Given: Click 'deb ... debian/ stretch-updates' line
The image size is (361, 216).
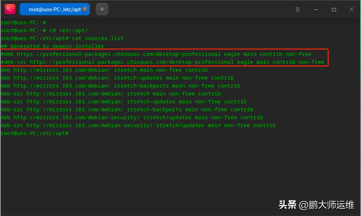Looking at the screenshot, I should [x=117, y=78].
